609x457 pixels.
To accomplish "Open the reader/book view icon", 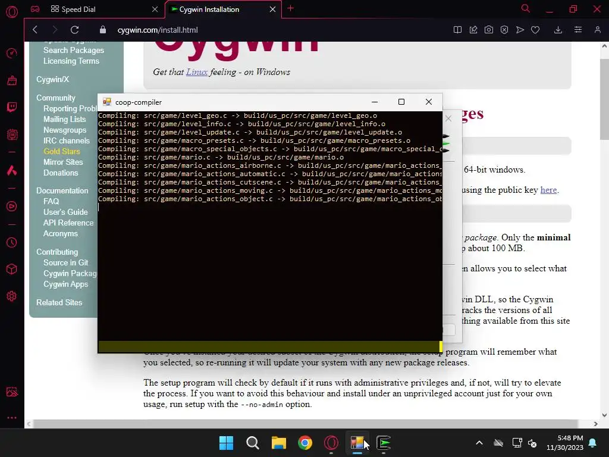I will [x=457, y=30].
